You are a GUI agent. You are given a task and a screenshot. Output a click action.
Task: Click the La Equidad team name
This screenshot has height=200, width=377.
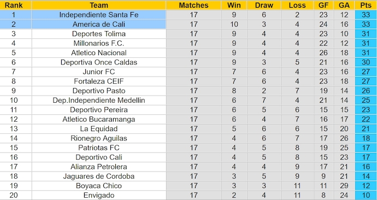pyautogui.click(x=98, y=128)
